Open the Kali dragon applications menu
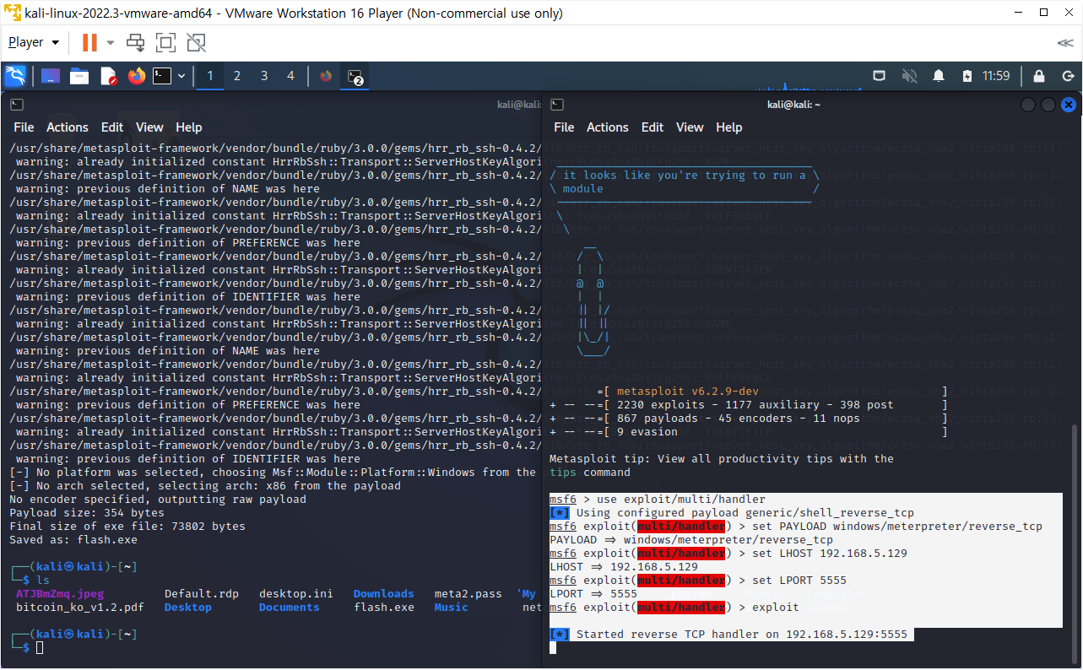Image resolution: width=1083 pixels, height=670 pixels. [15, 76]
